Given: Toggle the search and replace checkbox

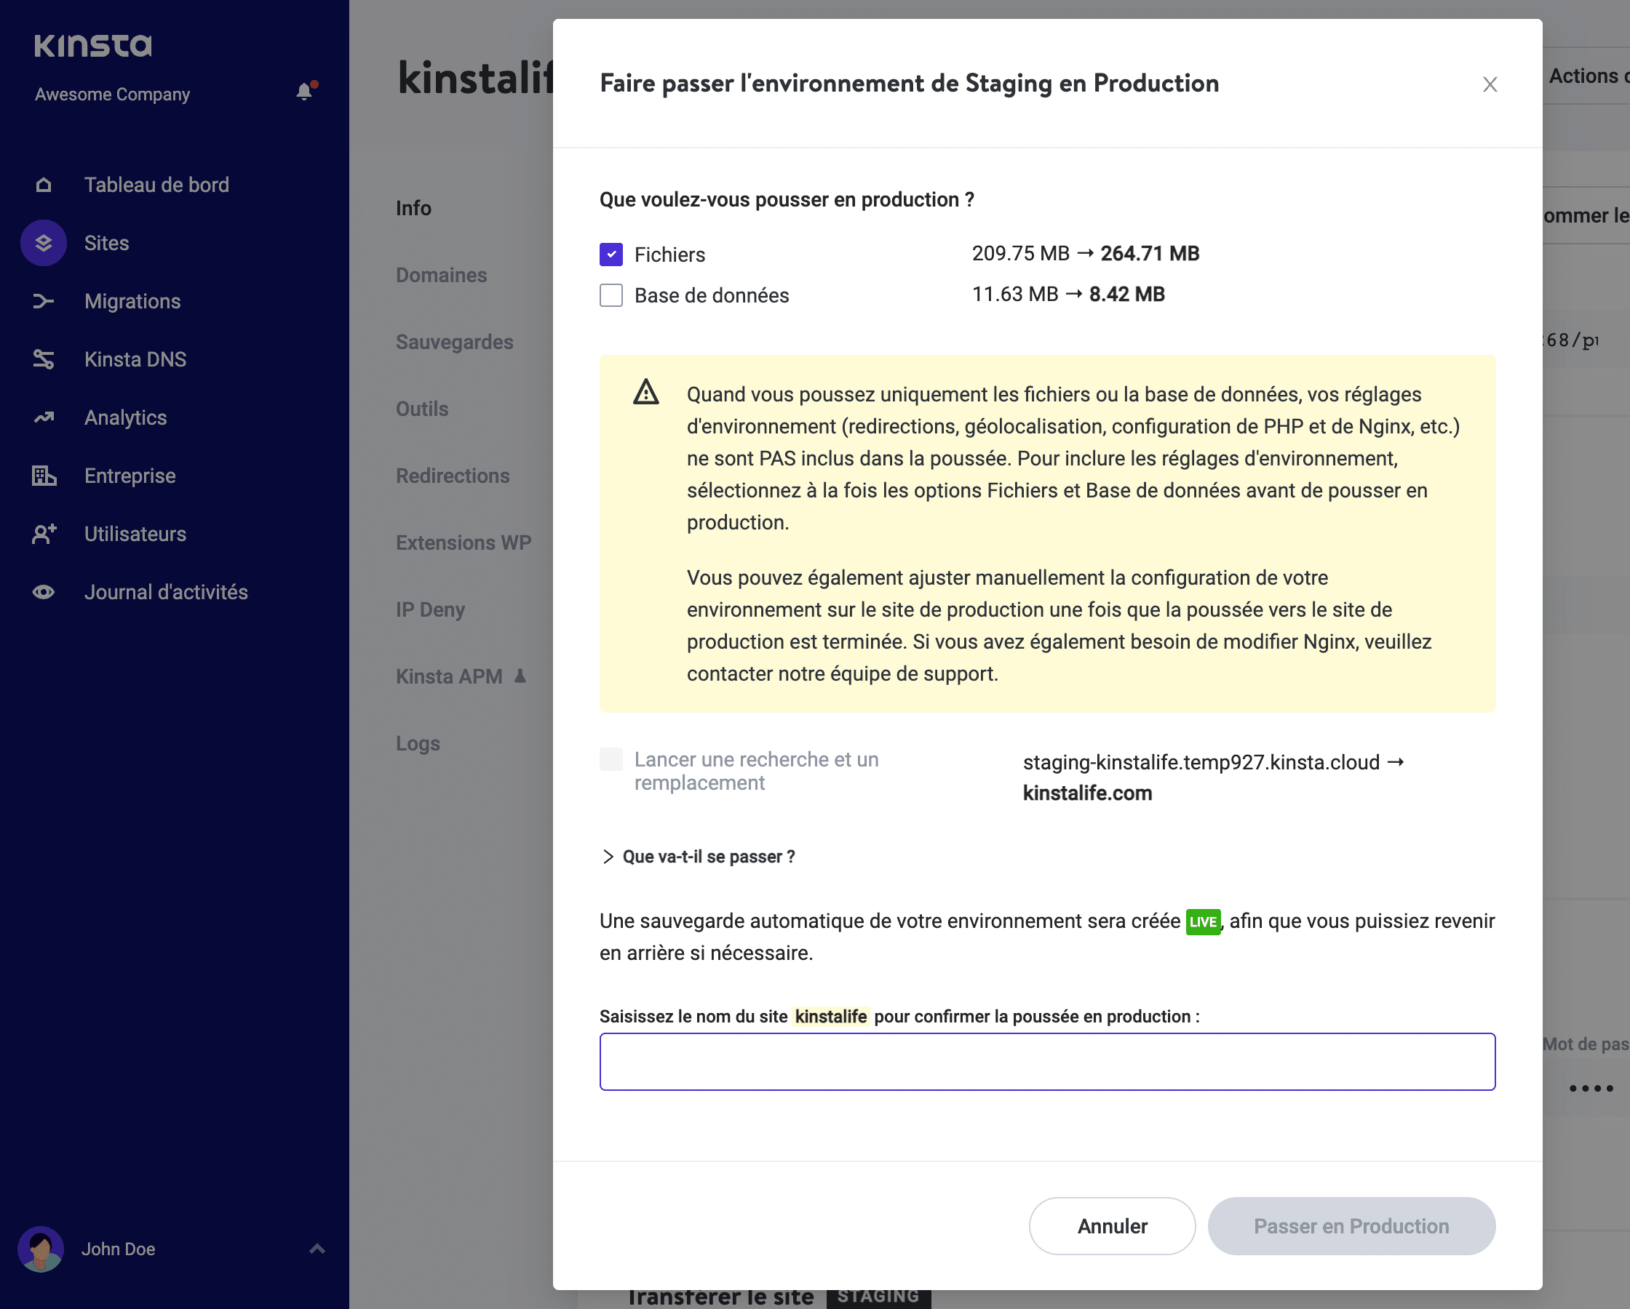Looking at the screenshot, I should [x=611, y=758].
